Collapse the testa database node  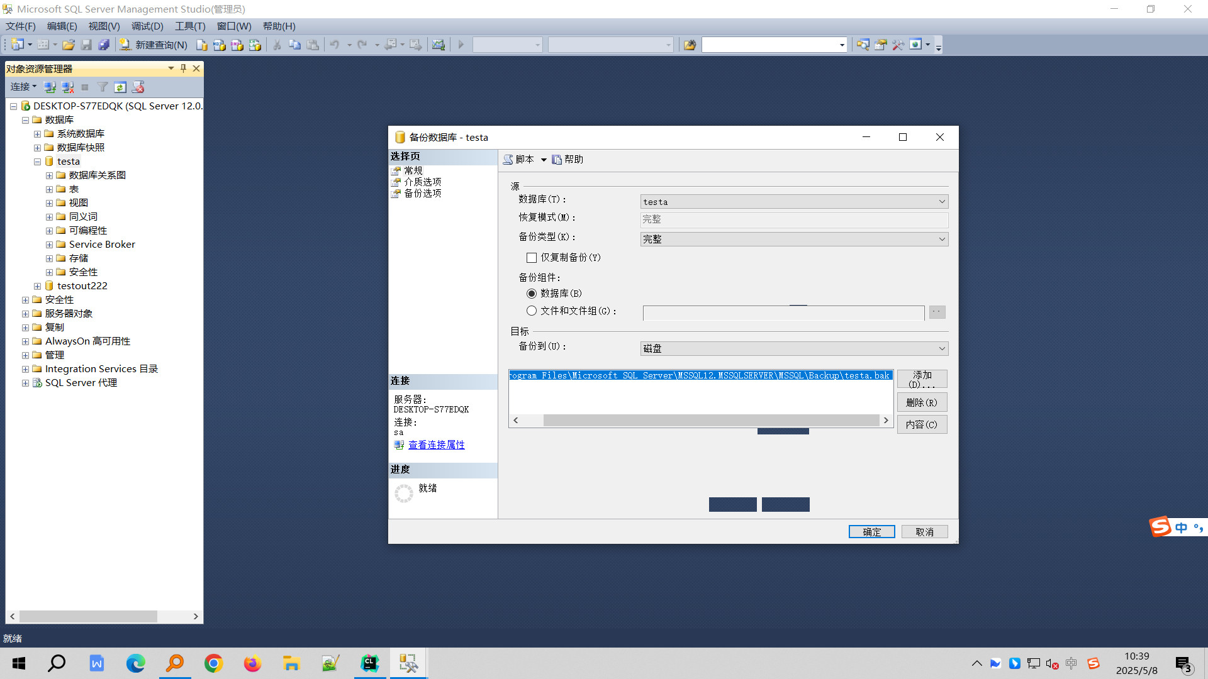pos(37,161)
